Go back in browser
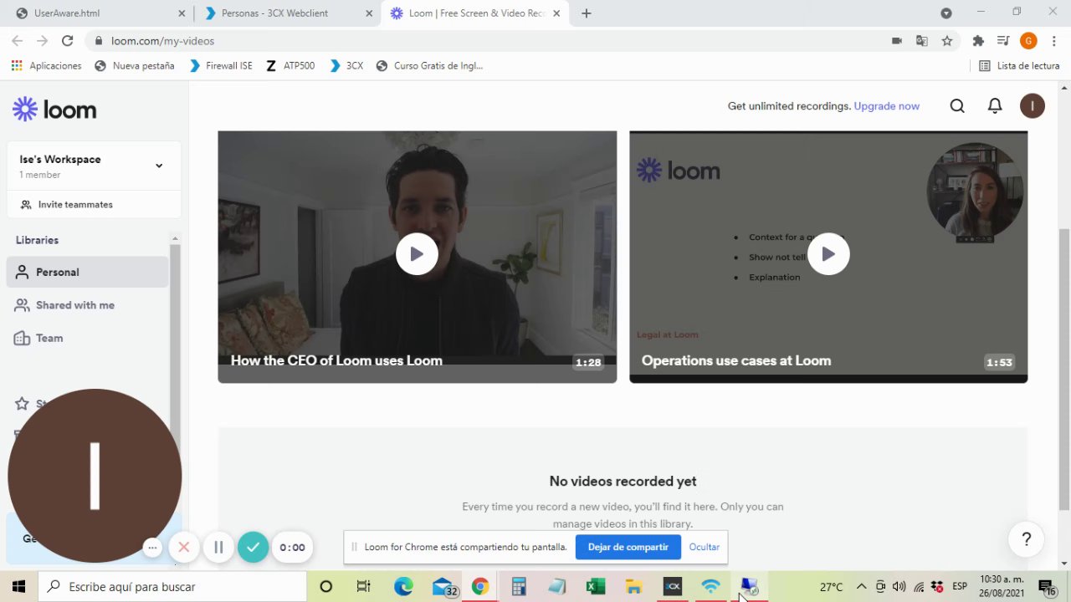1071x602 pixels. click(18, 40)
